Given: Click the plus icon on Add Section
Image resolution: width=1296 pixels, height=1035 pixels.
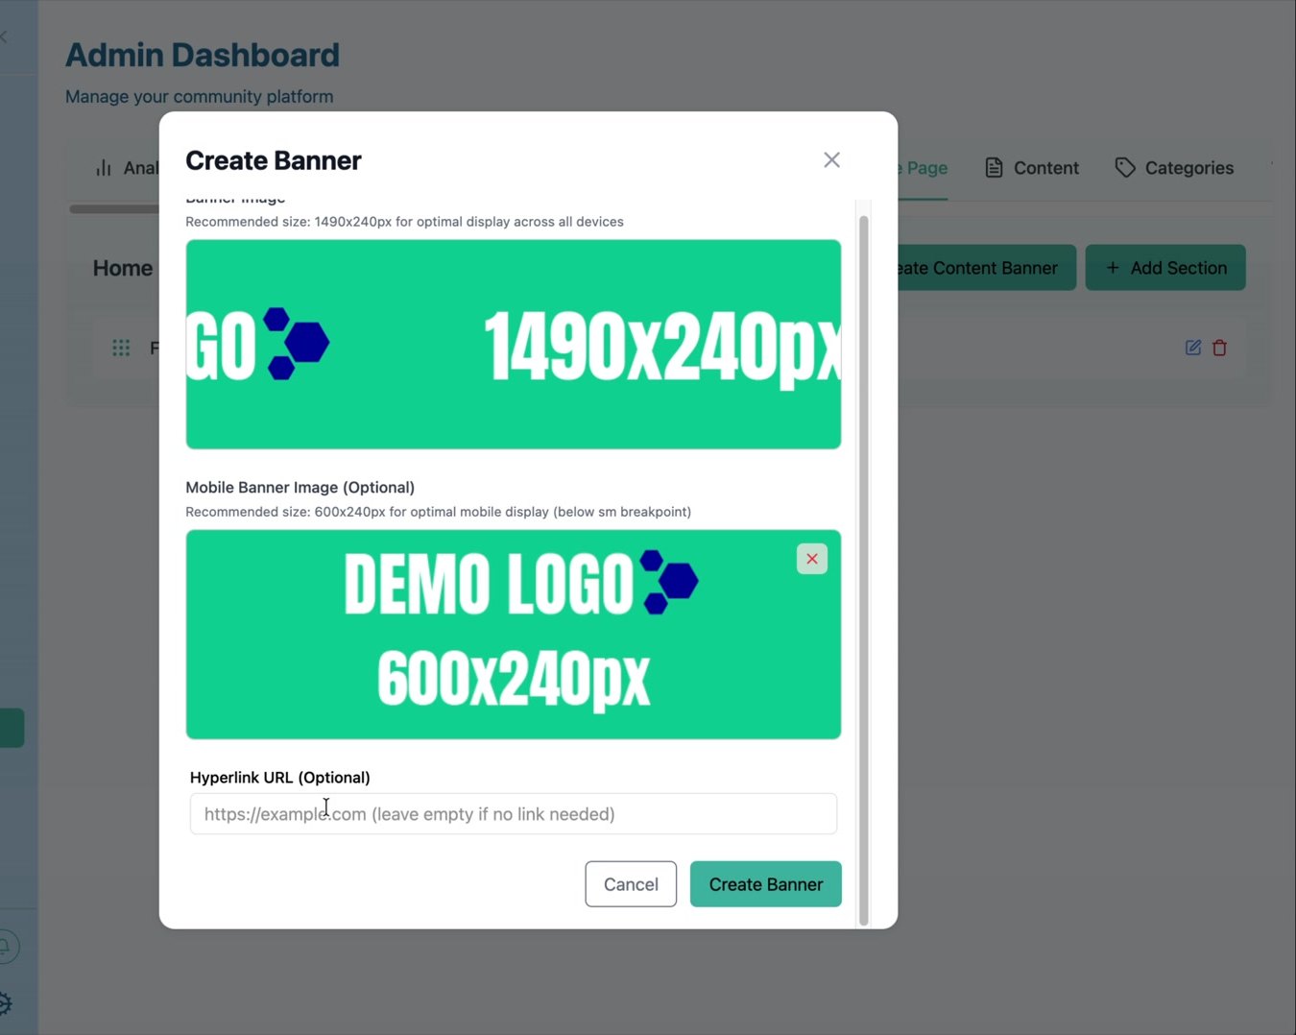Looking at the screenshot, I should point(1113,268).
